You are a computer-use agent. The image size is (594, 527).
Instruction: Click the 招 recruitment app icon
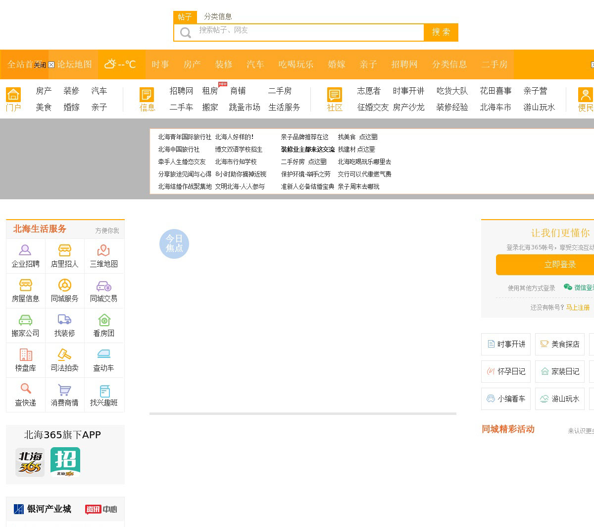click(x=65, y=462)
